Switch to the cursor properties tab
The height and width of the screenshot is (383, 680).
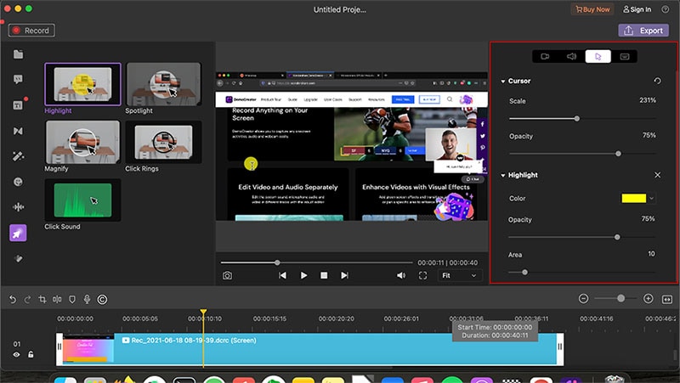pos(598,56)
